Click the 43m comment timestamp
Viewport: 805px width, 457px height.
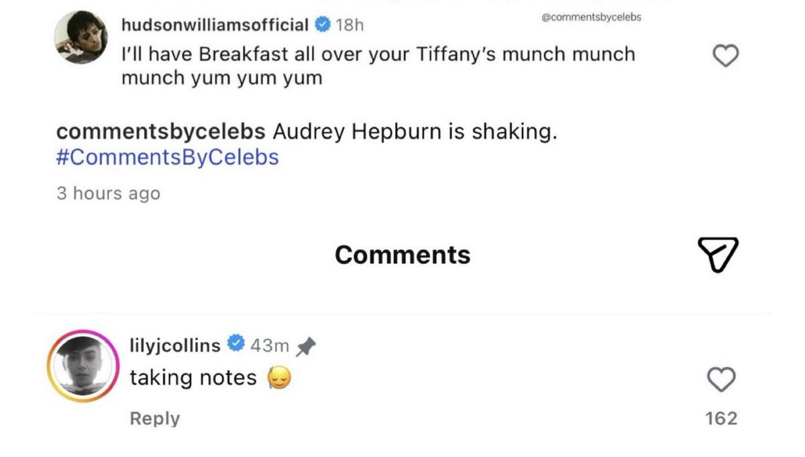(x=270, y=346)
